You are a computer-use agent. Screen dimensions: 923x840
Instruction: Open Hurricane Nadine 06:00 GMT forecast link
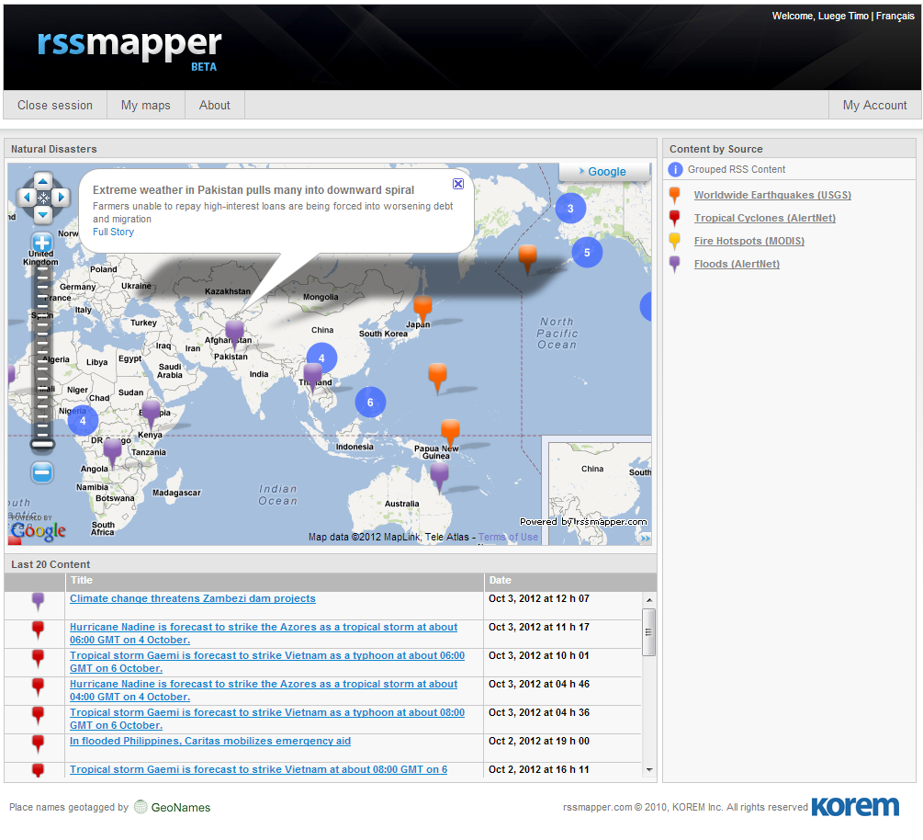pyautogui.click(x=264, y=633)
